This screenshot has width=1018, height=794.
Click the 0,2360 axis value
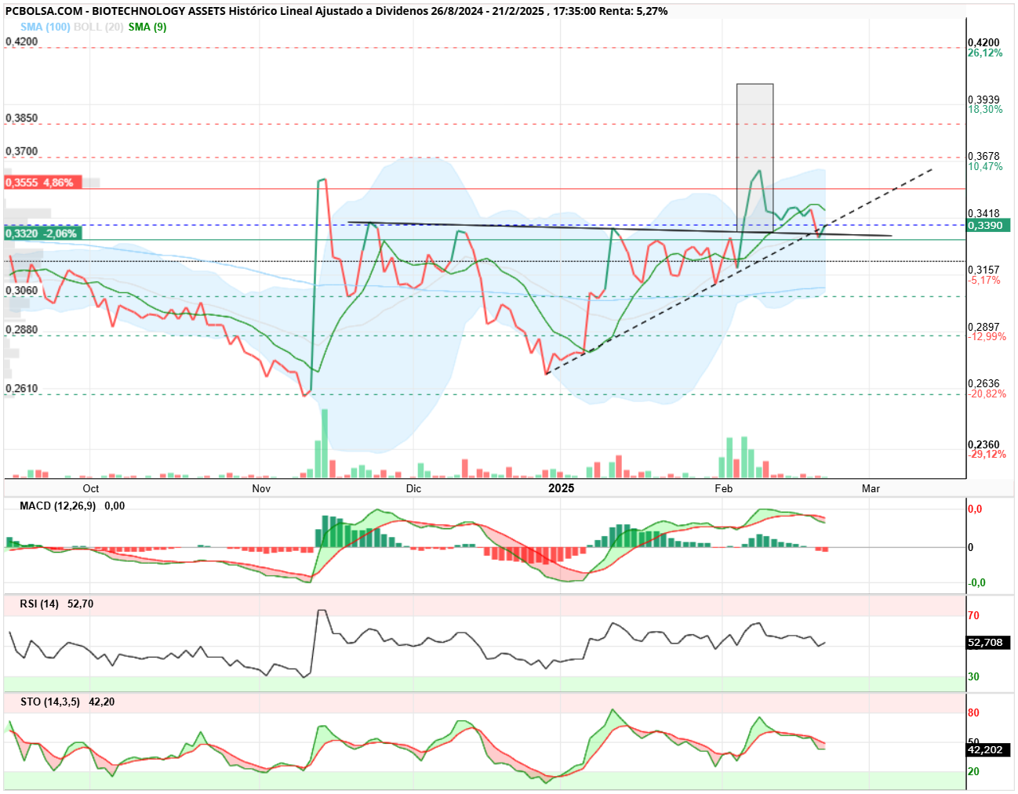pos(983,444)
